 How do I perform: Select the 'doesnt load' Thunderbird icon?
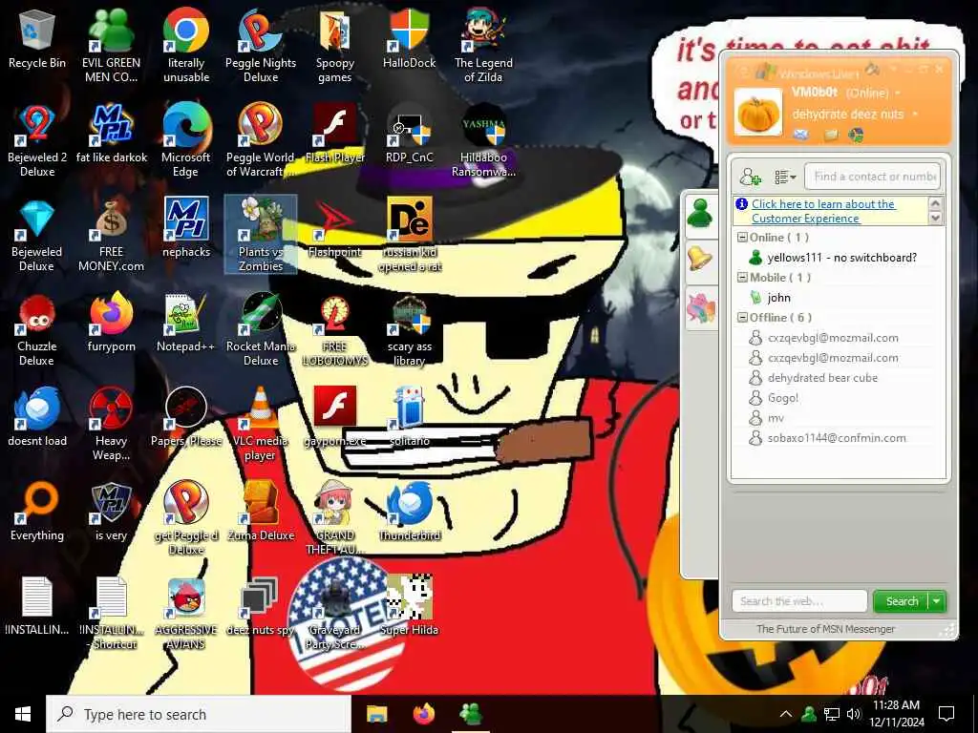(37, 416)
